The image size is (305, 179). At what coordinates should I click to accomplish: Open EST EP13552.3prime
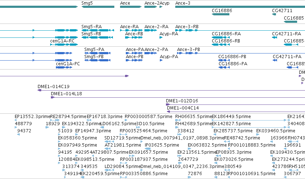(x=33, y=117)
